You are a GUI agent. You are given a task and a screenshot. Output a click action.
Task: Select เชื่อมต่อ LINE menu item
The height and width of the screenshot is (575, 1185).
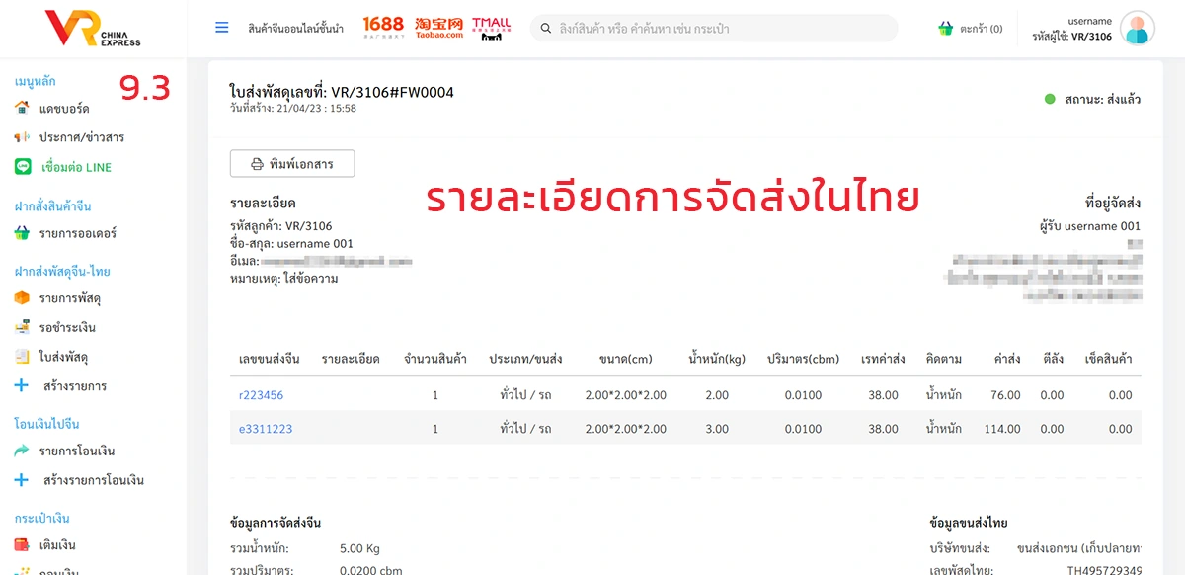(76, 167)
